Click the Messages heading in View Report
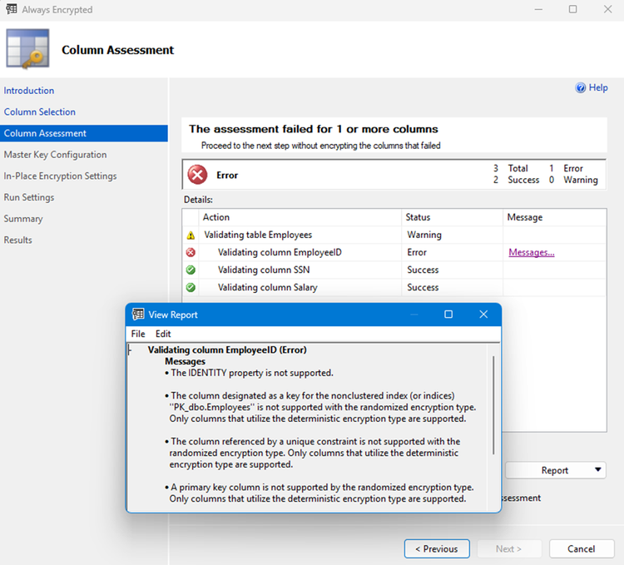 pos(185,361)
